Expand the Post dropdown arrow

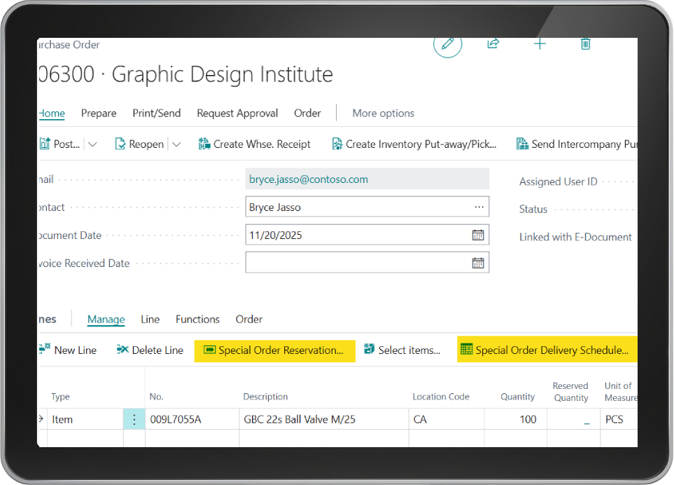92,144
